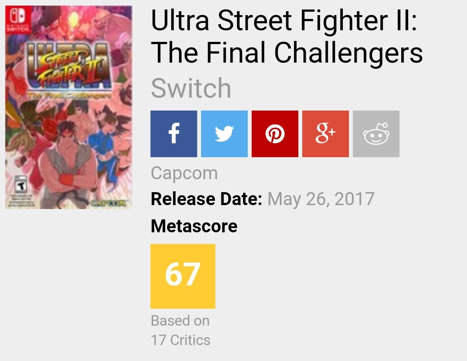
Task: Click the Metascore heading
Action: point(194,226)
